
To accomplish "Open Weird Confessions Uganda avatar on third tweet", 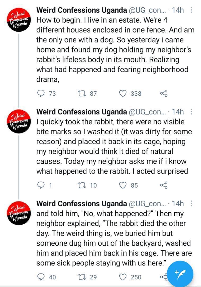I will pyautogui.click(x=19, y=213).
